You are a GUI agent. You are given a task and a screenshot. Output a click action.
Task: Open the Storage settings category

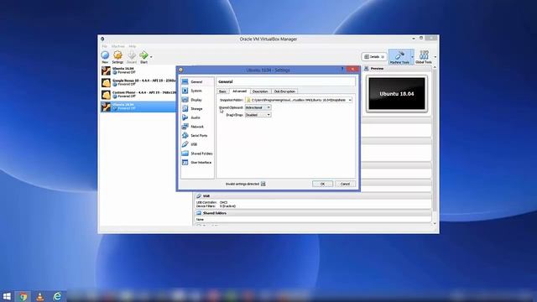197,108
